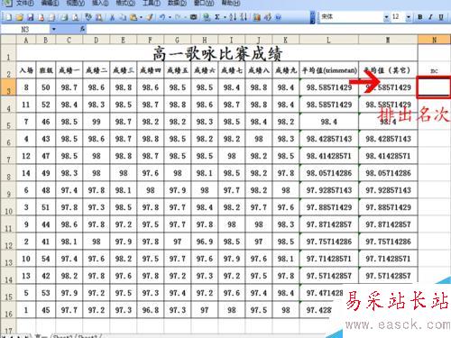This screenshot has width=451, height=338.
Task: Open the 编辑 (Edit) menu
Action: pyautogui.click(x=50, y=3)
